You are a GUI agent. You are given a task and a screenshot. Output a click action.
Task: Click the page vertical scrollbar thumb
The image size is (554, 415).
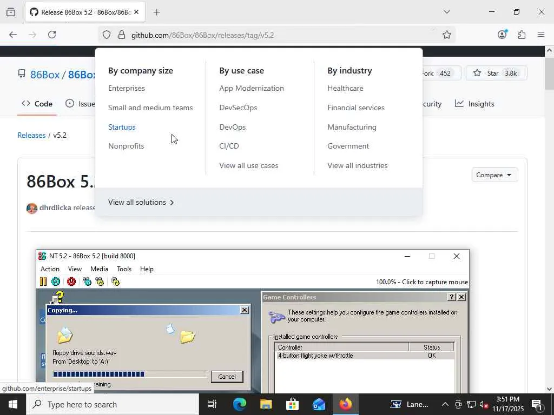549,73
